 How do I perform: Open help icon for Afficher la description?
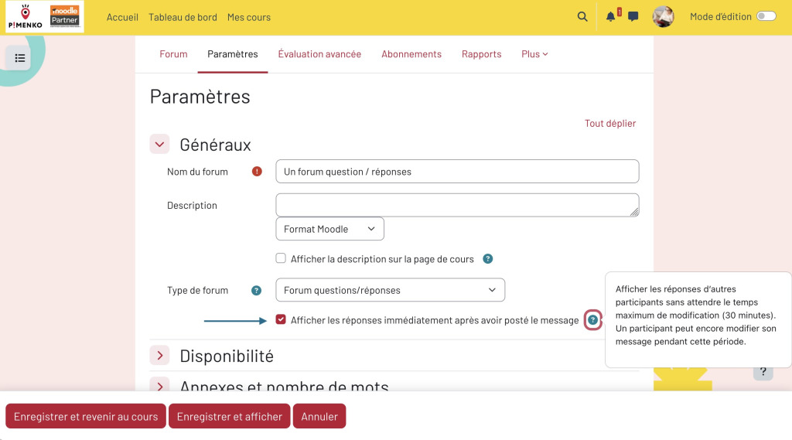click(488, 258)
